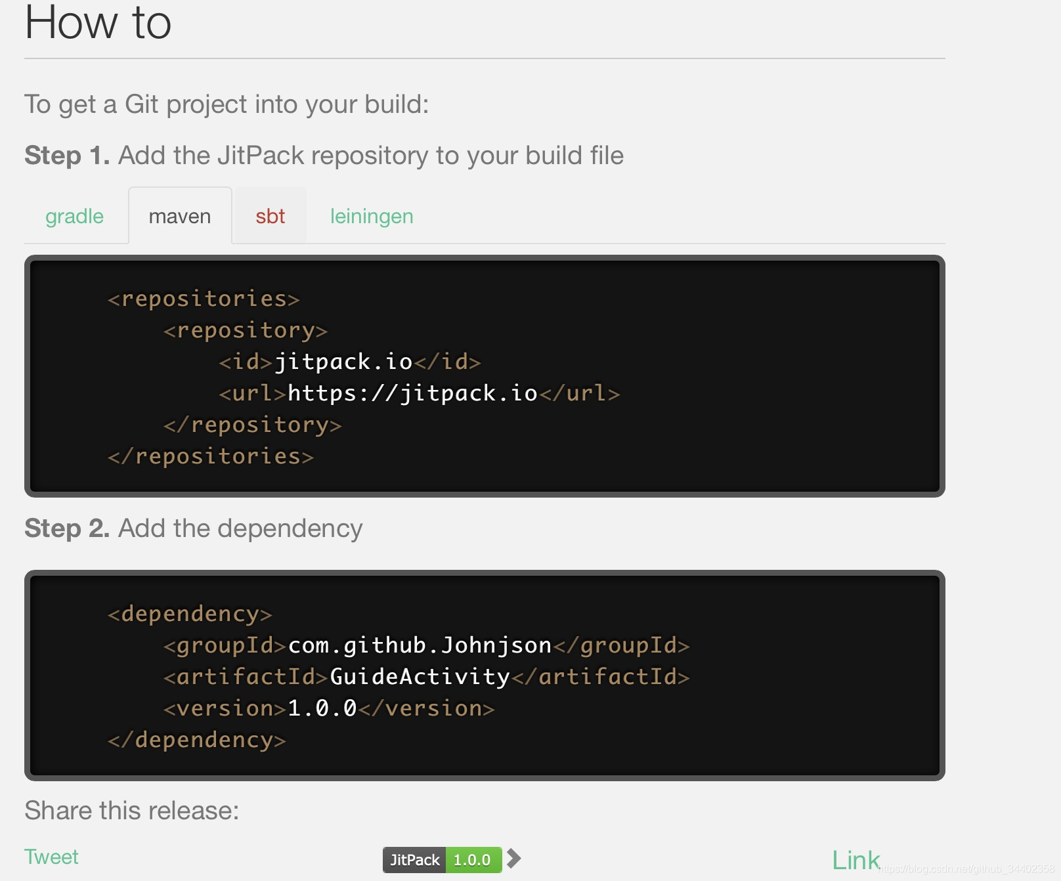Click the GuideActivity artifactId value
1061x881 pixels.
click(x=420, y=677)
